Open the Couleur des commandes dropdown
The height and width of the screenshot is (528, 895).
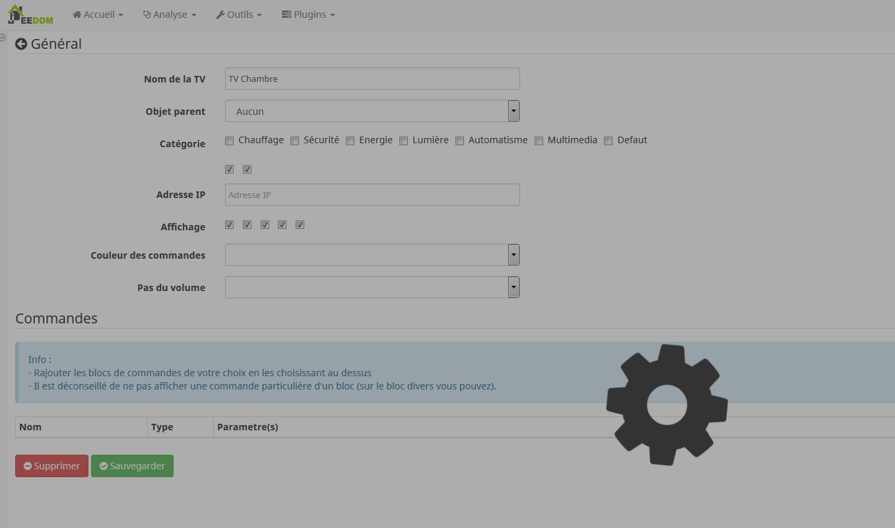tap(372, 255)
